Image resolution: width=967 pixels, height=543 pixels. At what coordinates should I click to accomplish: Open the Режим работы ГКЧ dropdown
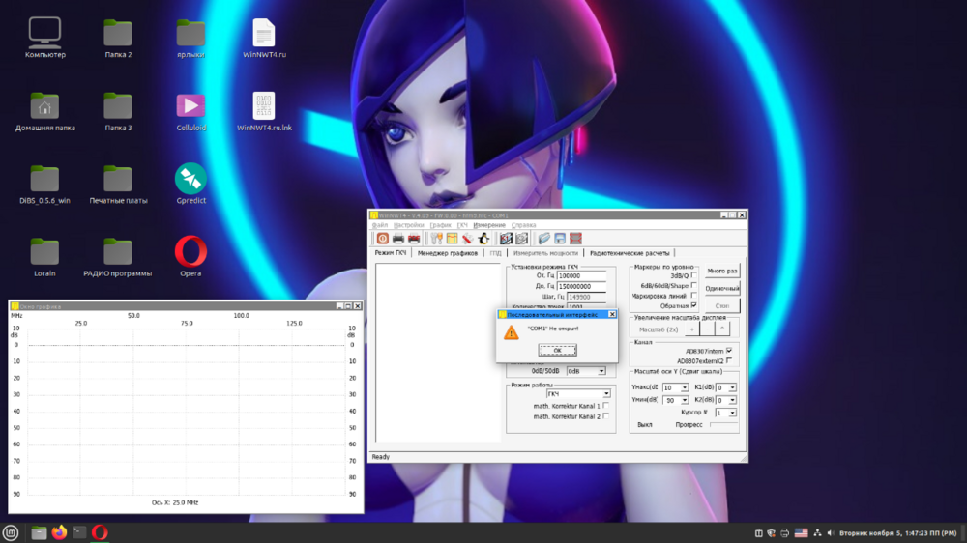click(x=578, y=394)
